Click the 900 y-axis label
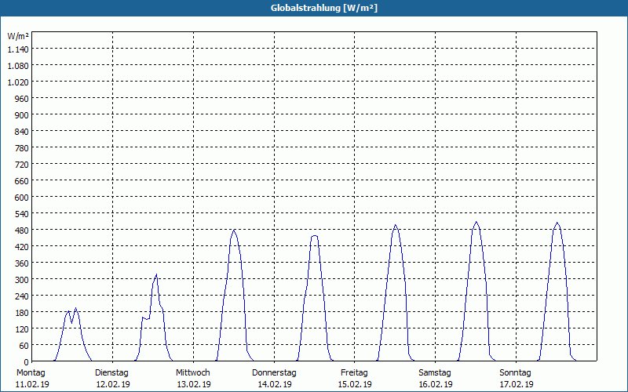The image size is (628, 392). pyautogui.click(x=22, y=115)
